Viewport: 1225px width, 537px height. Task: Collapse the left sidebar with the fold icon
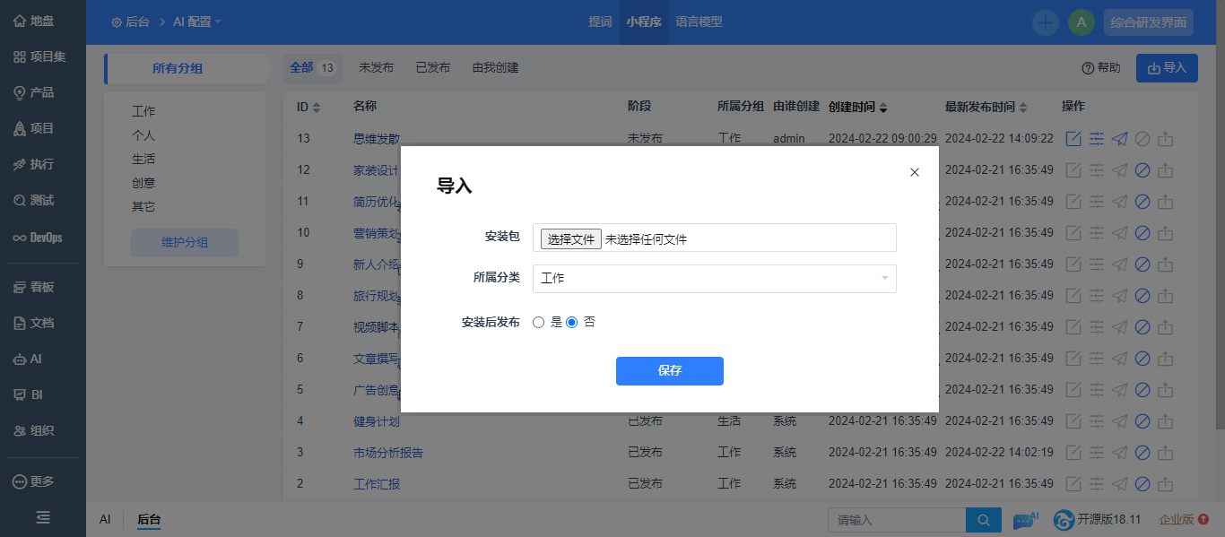[43, 517]
